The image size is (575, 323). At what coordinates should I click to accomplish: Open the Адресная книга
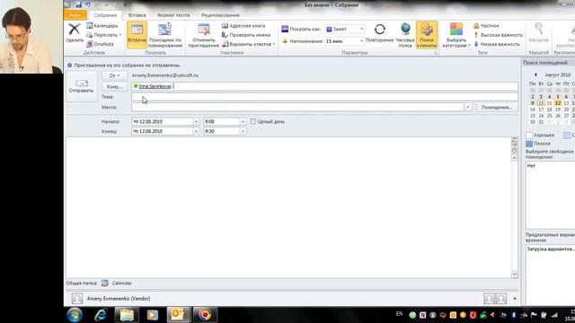click(243, 26)
